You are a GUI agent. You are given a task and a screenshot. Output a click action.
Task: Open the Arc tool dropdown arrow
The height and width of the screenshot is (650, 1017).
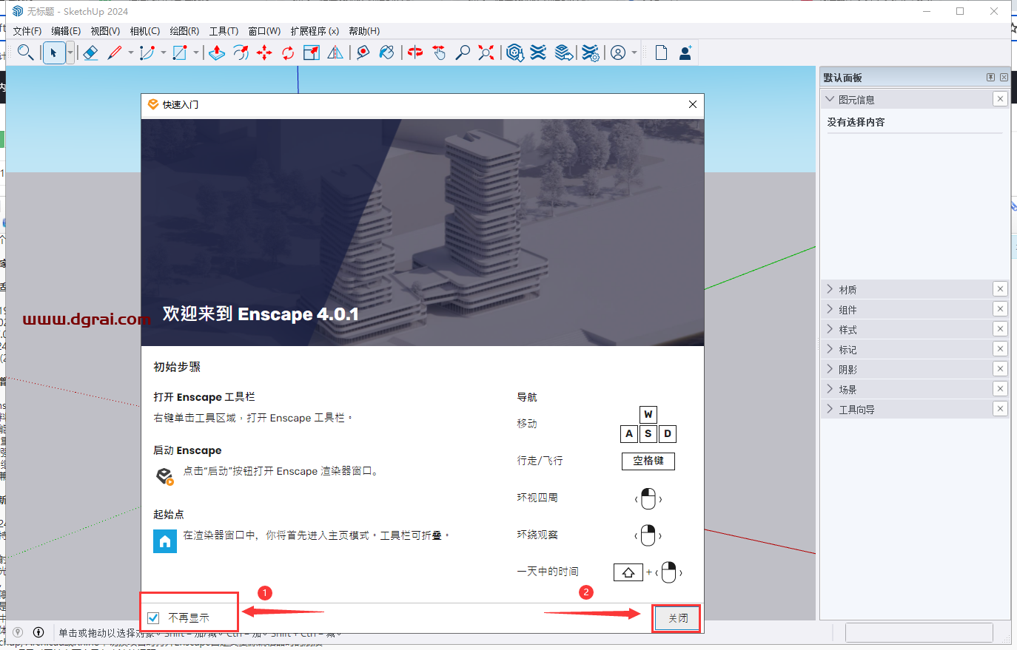(x=164, y=53)
